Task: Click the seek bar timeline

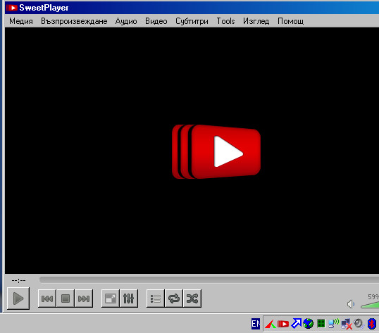Action: tap(209, 280)
